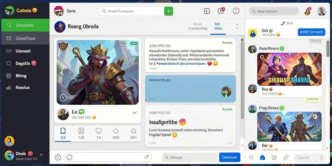Select the tab labeled 2.0
This screenshot has height=166, width=332.
[63, 134]
